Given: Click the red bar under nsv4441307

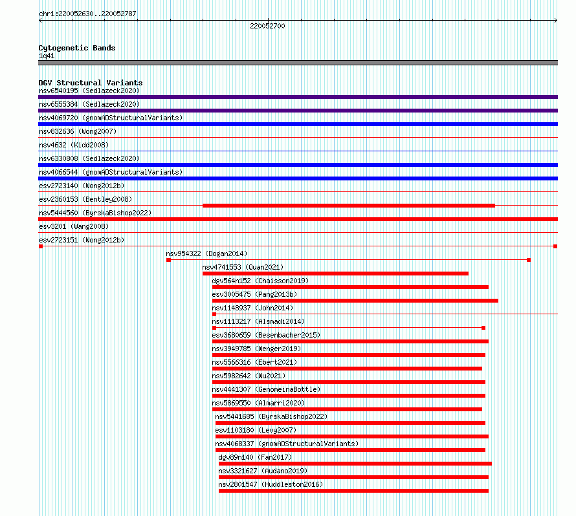Looking at the screenshot, I should click(349, 396).
